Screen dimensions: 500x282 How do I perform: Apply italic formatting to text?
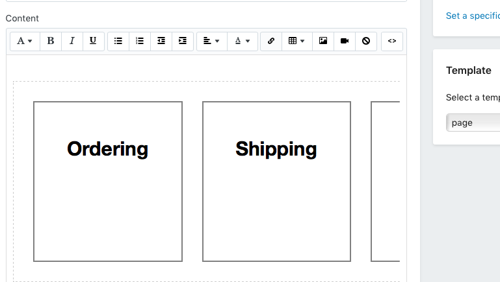pyautogui.click(x=72, y=41)
